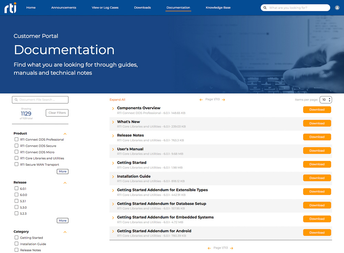Open the user profile icon

pyautogui.click(x=337, y=8)
